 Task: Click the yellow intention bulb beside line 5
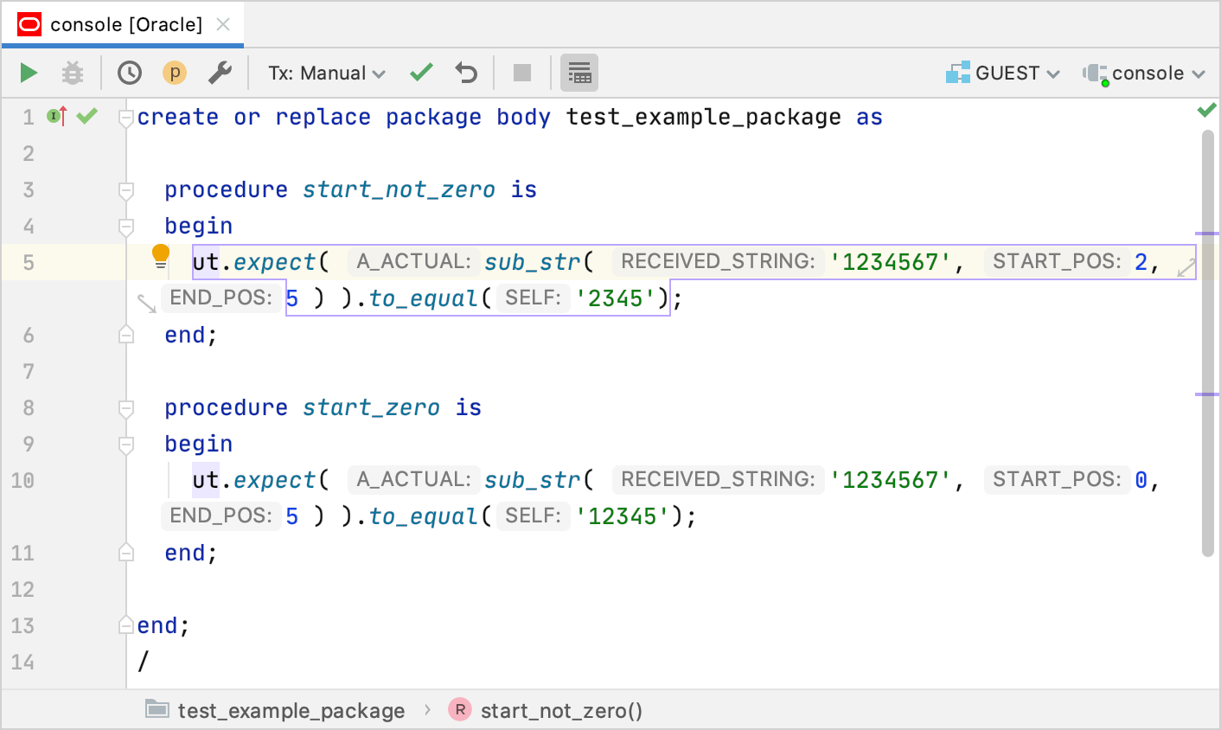coord(159,254)
